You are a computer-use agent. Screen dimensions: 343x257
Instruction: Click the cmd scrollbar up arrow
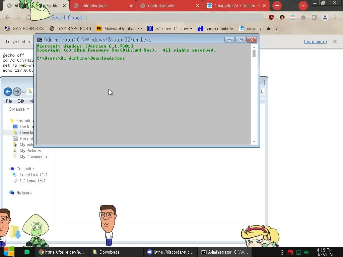(x=254, y=47)
